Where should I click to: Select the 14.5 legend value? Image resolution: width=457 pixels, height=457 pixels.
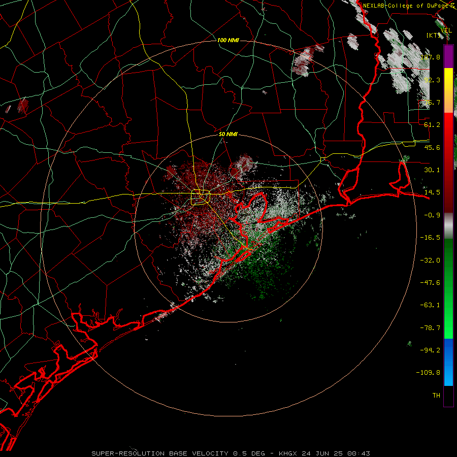pyautogui.click(x=432, y=192)
